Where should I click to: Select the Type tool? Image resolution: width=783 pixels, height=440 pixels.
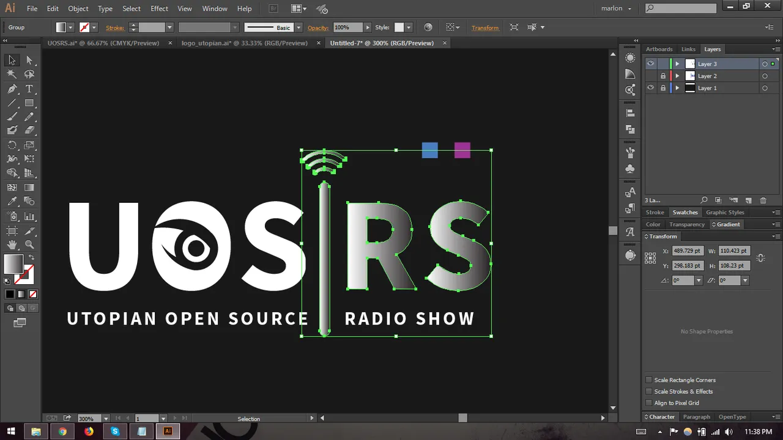(x=29, y=89)
